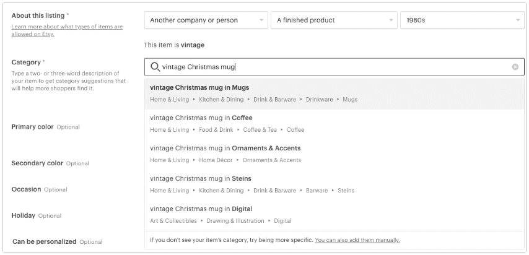Open the 'Another company or person' dropdown

(x=206, y=20)
